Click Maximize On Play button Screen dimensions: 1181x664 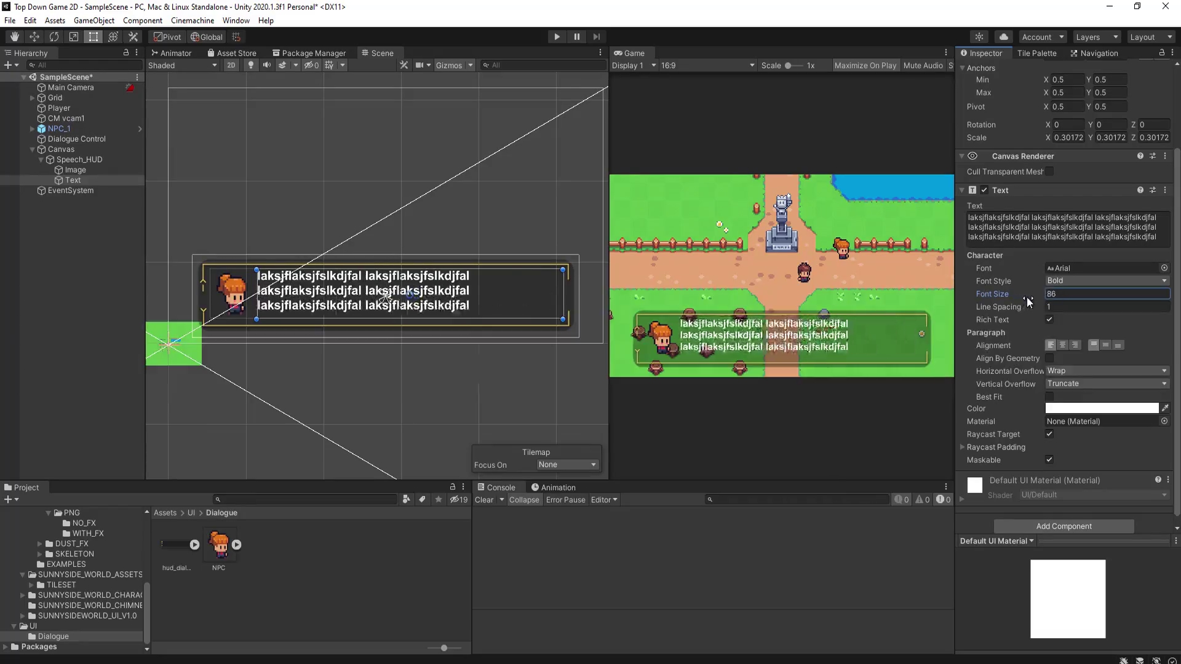coord(865,65)
